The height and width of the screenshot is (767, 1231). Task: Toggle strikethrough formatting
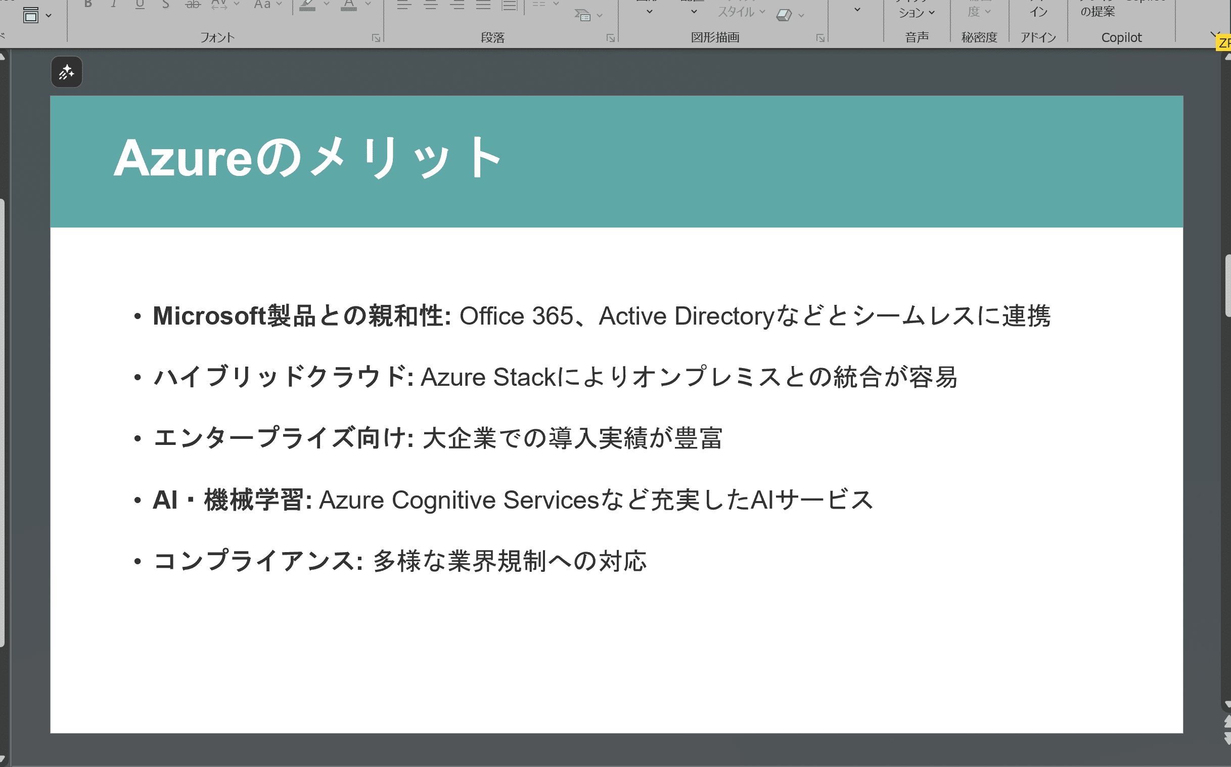pos(192,4)
